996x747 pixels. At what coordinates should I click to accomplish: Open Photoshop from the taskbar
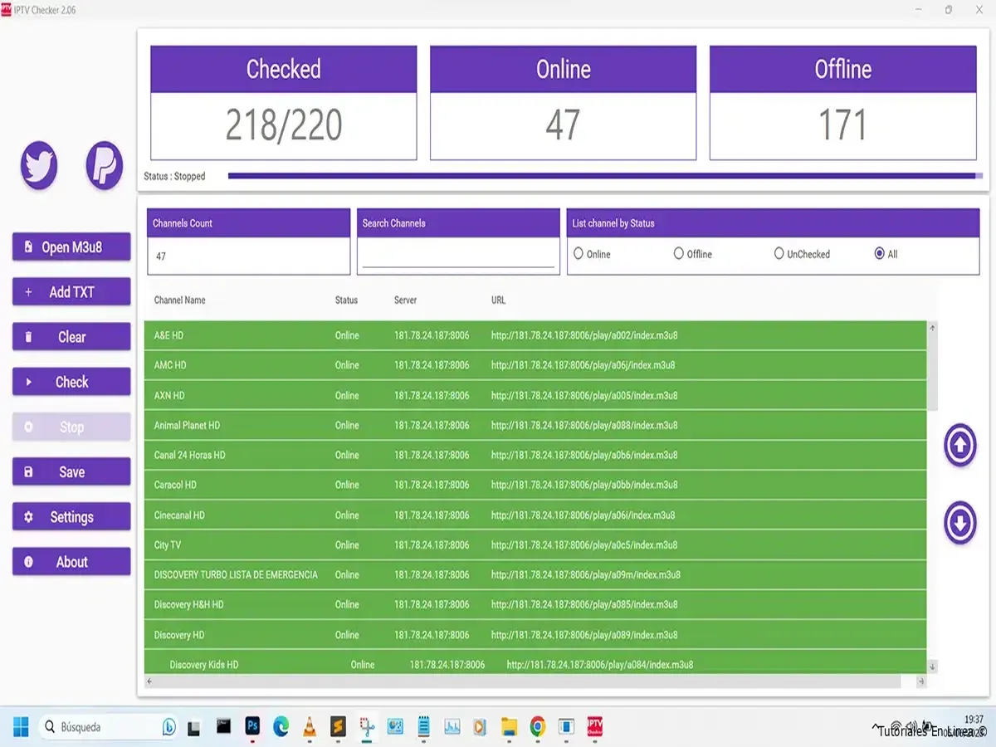pyautogui.click(x=253, y=727)
